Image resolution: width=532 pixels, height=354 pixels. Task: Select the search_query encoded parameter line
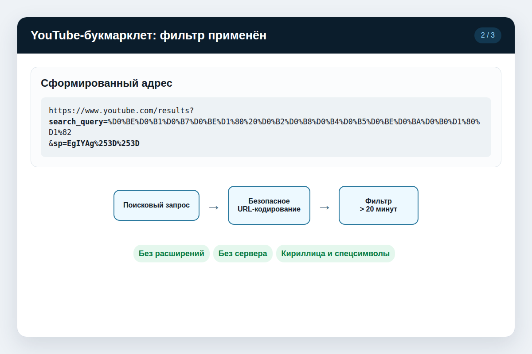[264, 121]
